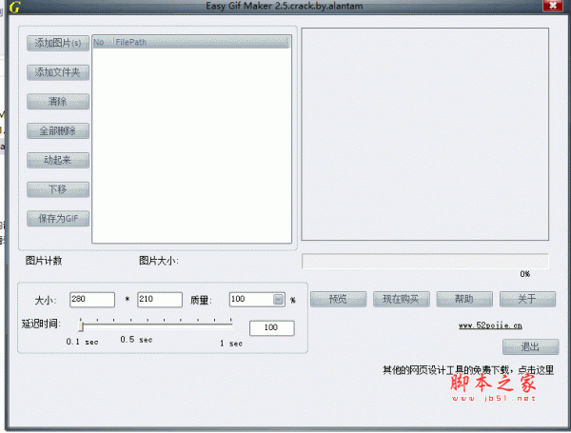Screen dimensions: 571x433
Task: Click the G application icon in title bar
Action: 14,7
